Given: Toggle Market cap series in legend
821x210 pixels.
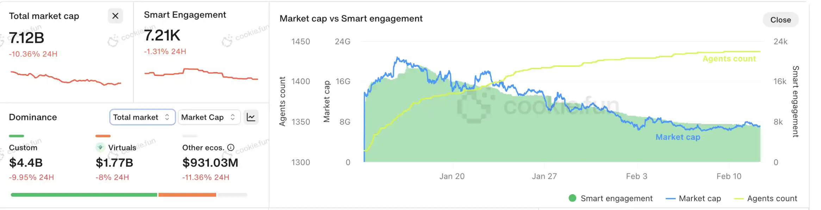Looking at the screenshot, I should 693,198.
